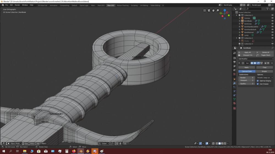Hide KernPommel via its eye icon
Image resolution: width=275 pixels, height=154 pixels.
[272, 32]
